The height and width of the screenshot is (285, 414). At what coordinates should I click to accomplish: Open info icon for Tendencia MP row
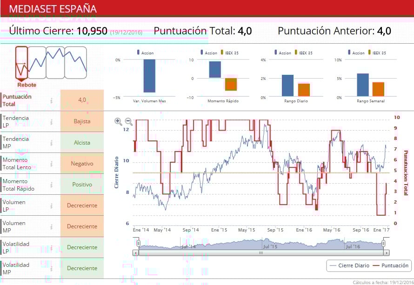[52, 143]
